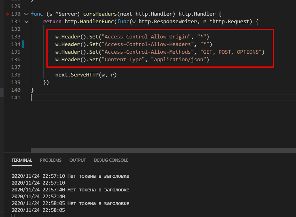The image size is (296, 217).
Task: Switch to the TERMINAL tab
Action: click(x=22, y=160)
